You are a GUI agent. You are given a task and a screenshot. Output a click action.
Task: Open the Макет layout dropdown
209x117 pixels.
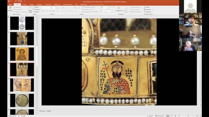click(36, 7)
